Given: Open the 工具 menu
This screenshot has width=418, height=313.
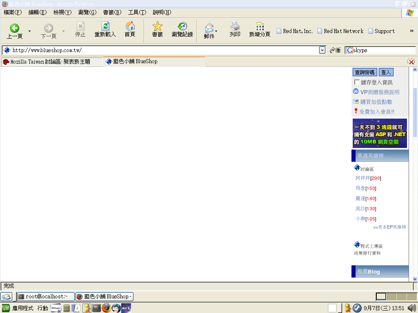Looking at the screenshot, I should point(137,12).
